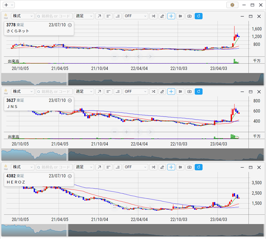266x239 pixels.
Task: Toggle the crosshair cursor in the top chart toolbar
Action: tap(171, 16)
